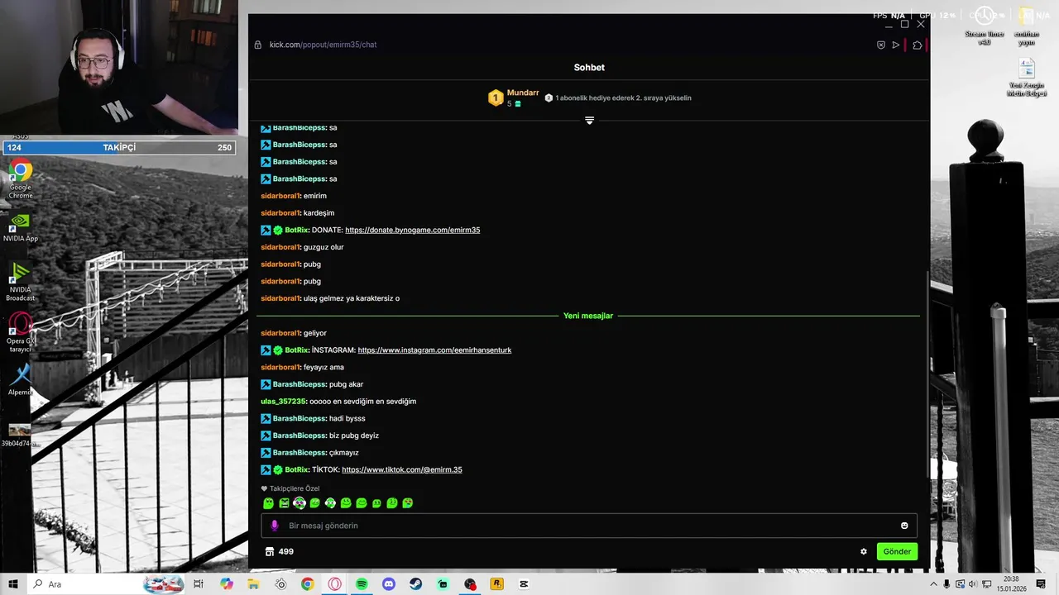Open the extensions cube icon in address bar
Screen dimensions: 1059x595
(917, 45)
